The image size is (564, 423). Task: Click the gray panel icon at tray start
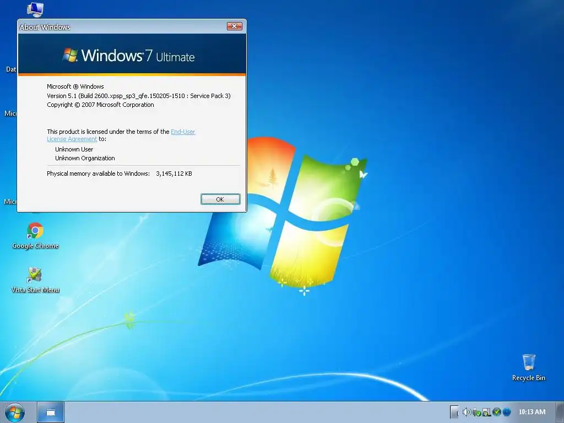point(454,411)
